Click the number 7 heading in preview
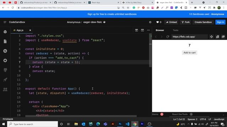 coord(189,46)
